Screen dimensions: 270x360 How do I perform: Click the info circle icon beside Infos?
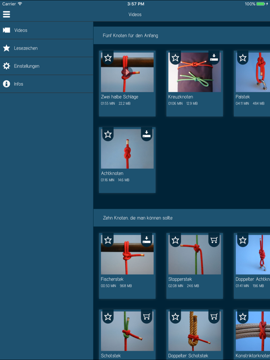point(7,84)
